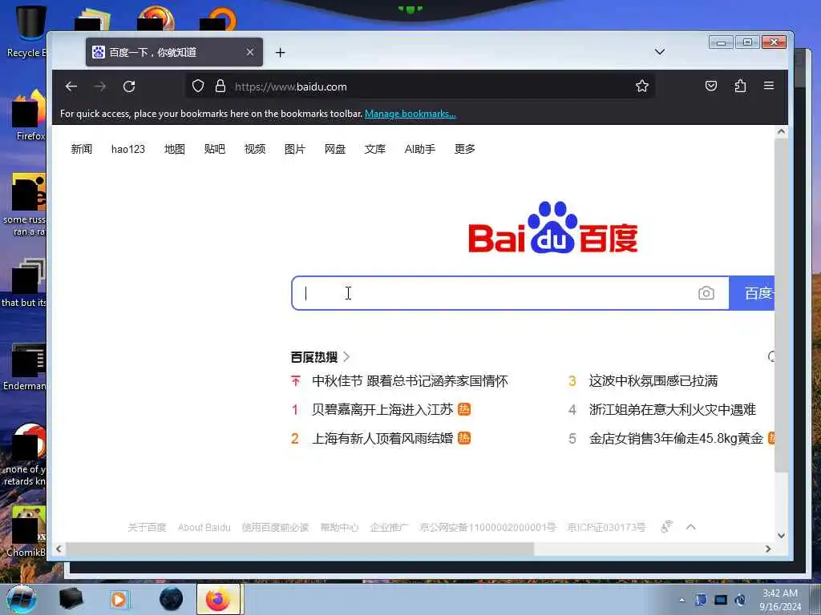Open 贴吧 link
This screenshot has height=615, width=821.
pos(215,149)
